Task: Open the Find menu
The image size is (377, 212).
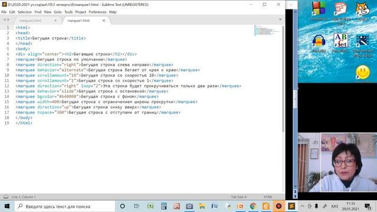Action: (38, 12)
